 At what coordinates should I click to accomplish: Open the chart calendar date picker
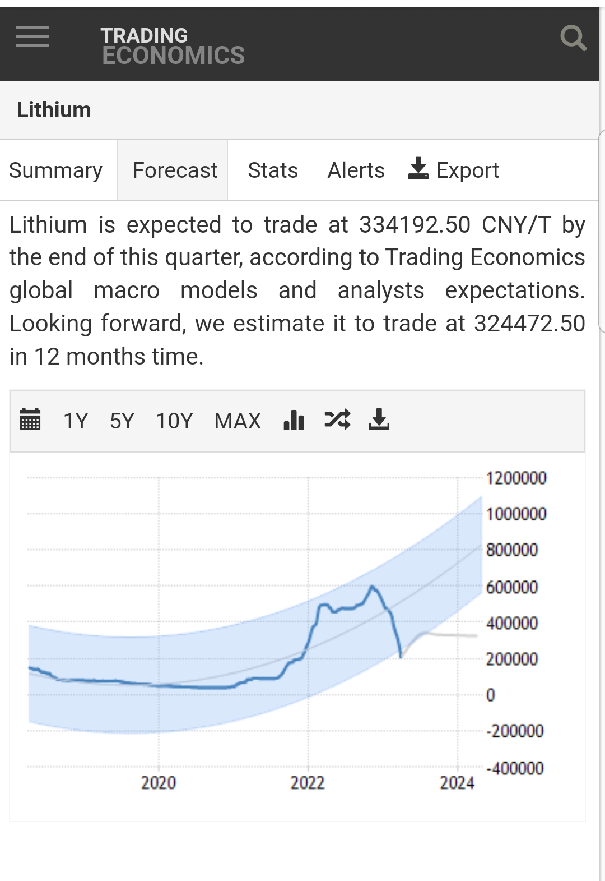click(30, 419)
